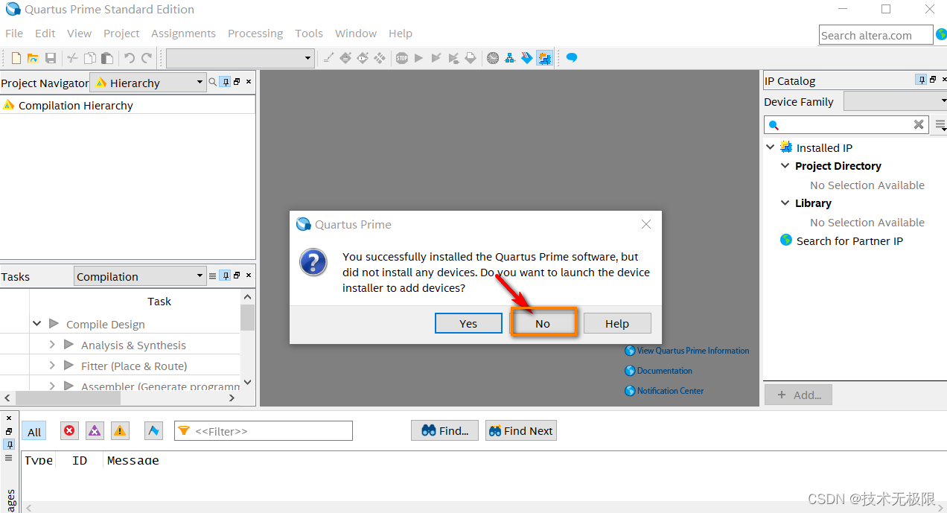Click the search magnifier in Project Navigator
Screen dimensions: 947x513
point(213,82)
